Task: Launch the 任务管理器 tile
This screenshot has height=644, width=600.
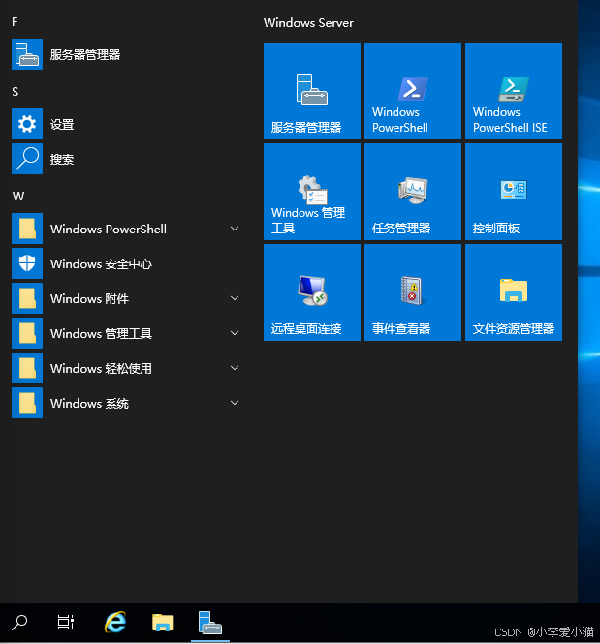Action: (413, 192)
